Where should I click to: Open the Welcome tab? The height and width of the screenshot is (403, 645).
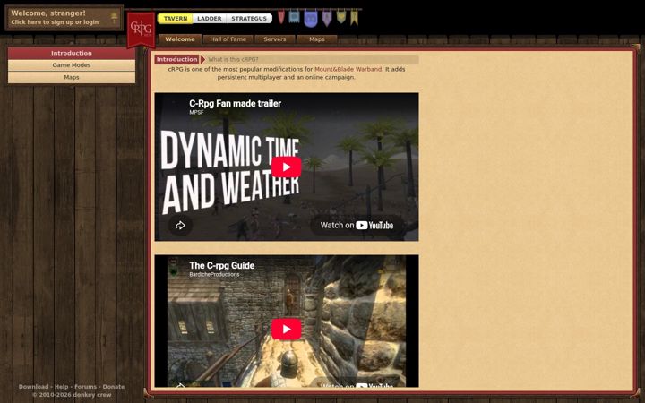[180, 39]
